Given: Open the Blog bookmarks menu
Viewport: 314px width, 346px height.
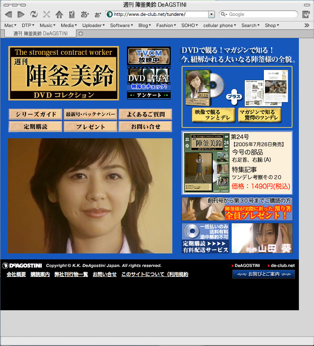Looking at the screenshot, I should click(x=144, y=25).
